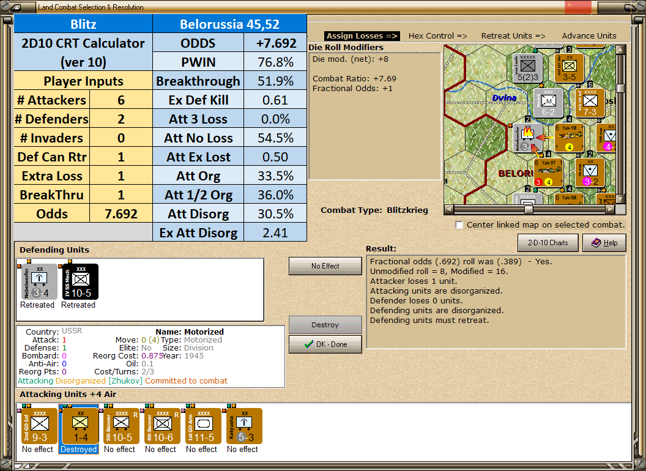Click the # Defenders value 2
Image resolution: width=646 pixels, height=471 pixels.
[x=121, y=119]
